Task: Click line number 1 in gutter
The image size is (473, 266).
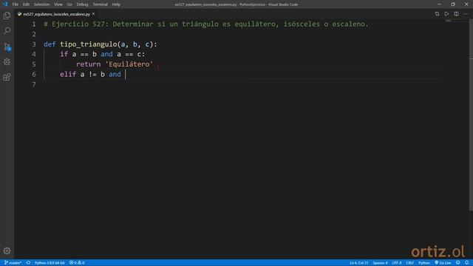Action: [34, 24]
